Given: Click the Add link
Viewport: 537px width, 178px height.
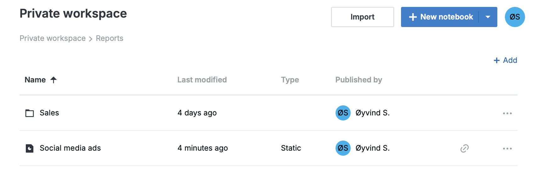Looking at the screenshot, I should tap(505, 60).
